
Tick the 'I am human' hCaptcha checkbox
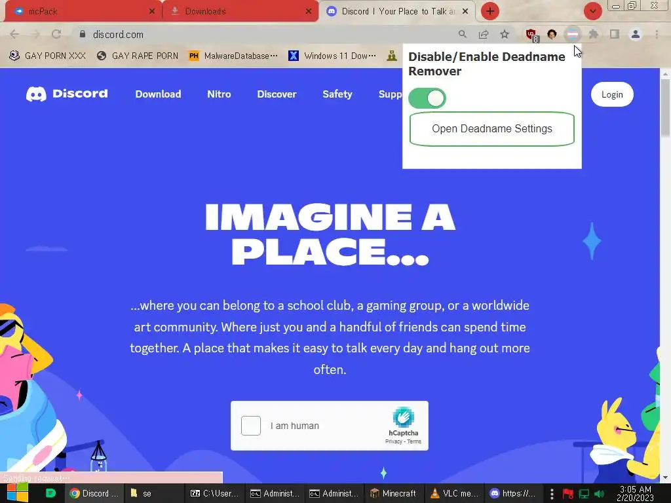pyautogui.click(x=251, y=426)
